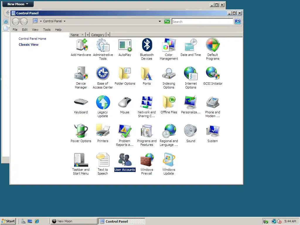Switch to Classic View
Screen dimensions: 300x225
pyautogui.click(x=28, y=45)
